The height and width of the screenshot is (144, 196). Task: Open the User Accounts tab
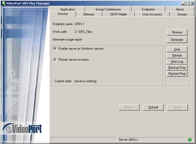152,14
